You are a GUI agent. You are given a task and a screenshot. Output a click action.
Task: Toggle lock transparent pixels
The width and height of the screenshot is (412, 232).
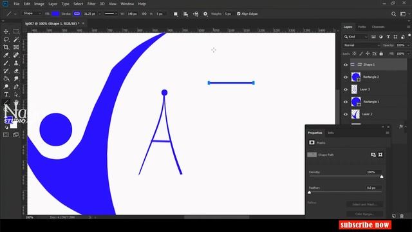[354, 53]
